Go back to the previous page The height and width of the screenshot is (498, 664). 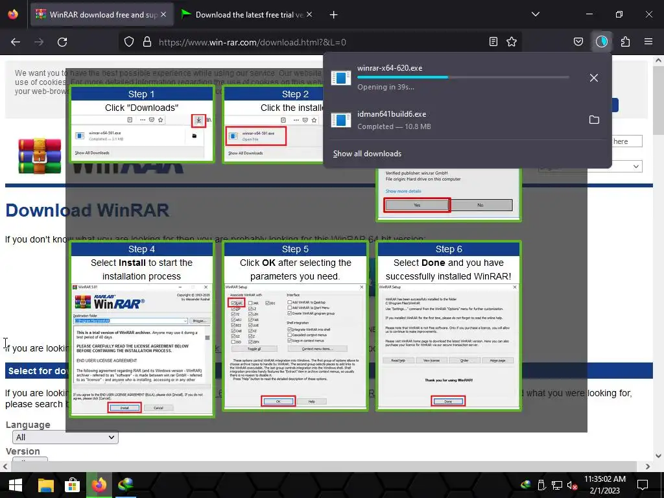[x=16, y=42]
